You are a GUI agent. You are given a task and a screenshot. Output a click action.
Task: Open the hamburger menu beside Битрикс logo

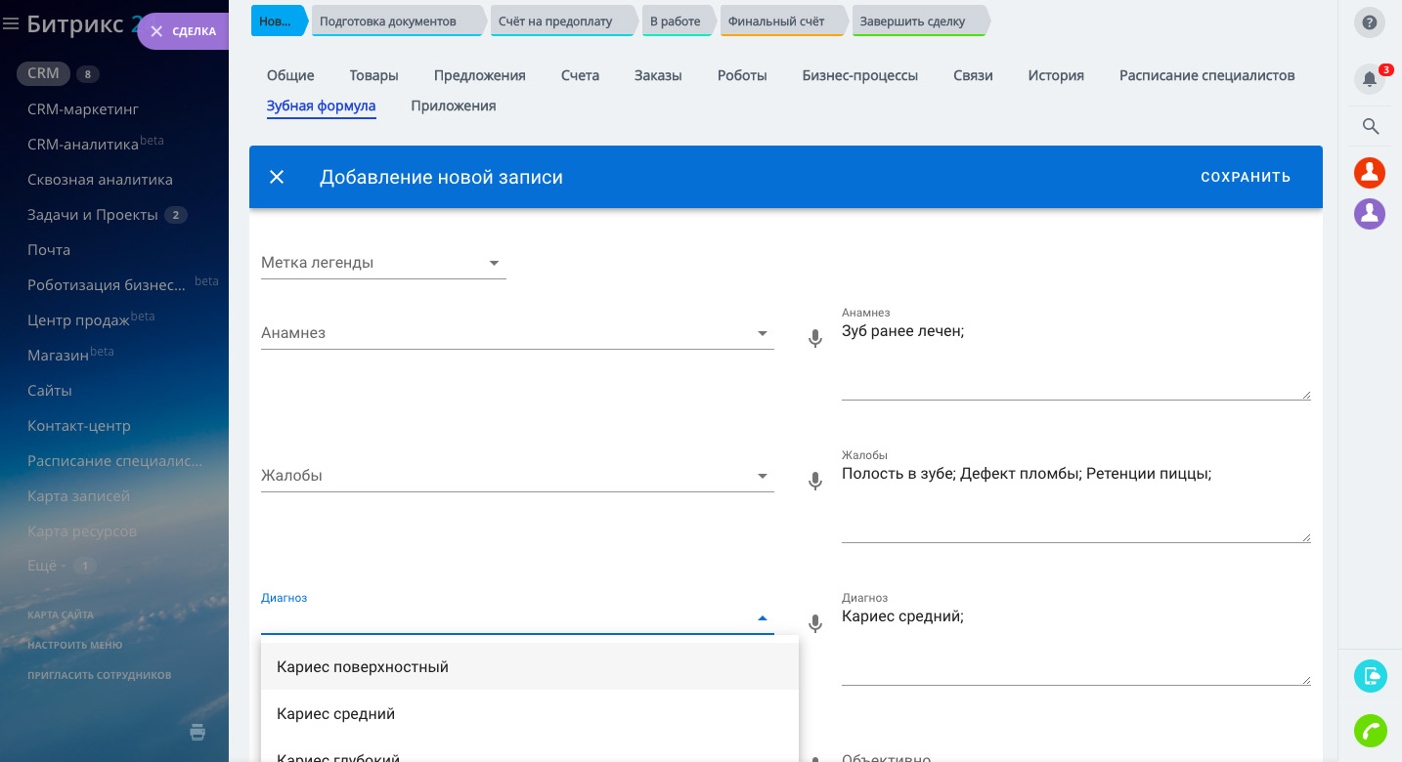(x=12, y=23)
